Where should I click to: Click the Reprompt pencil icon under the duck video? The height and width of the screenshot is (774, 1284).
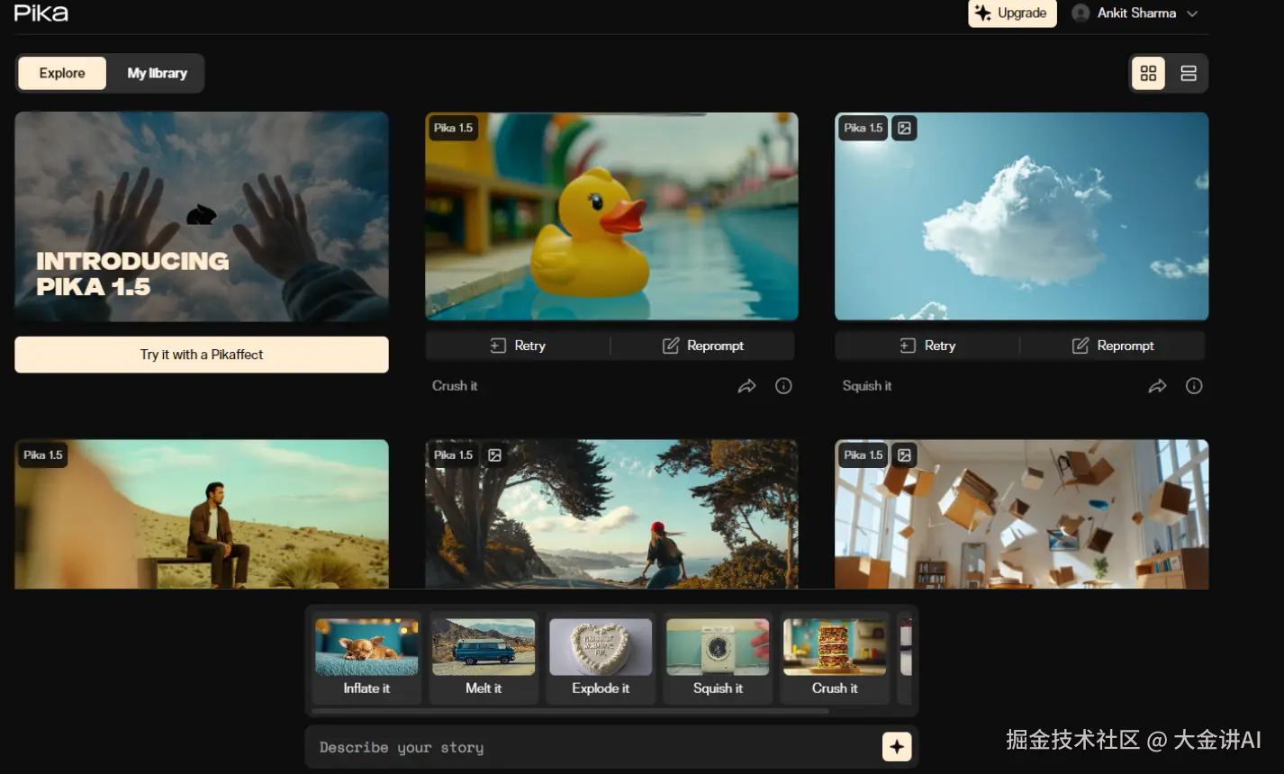pyautogui.click(x=671, y=346)
